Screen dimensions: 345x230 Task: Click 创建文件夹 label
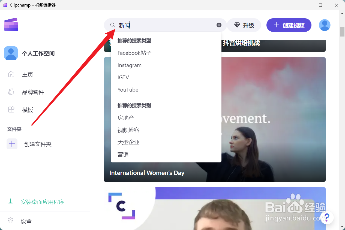point(38,144)
